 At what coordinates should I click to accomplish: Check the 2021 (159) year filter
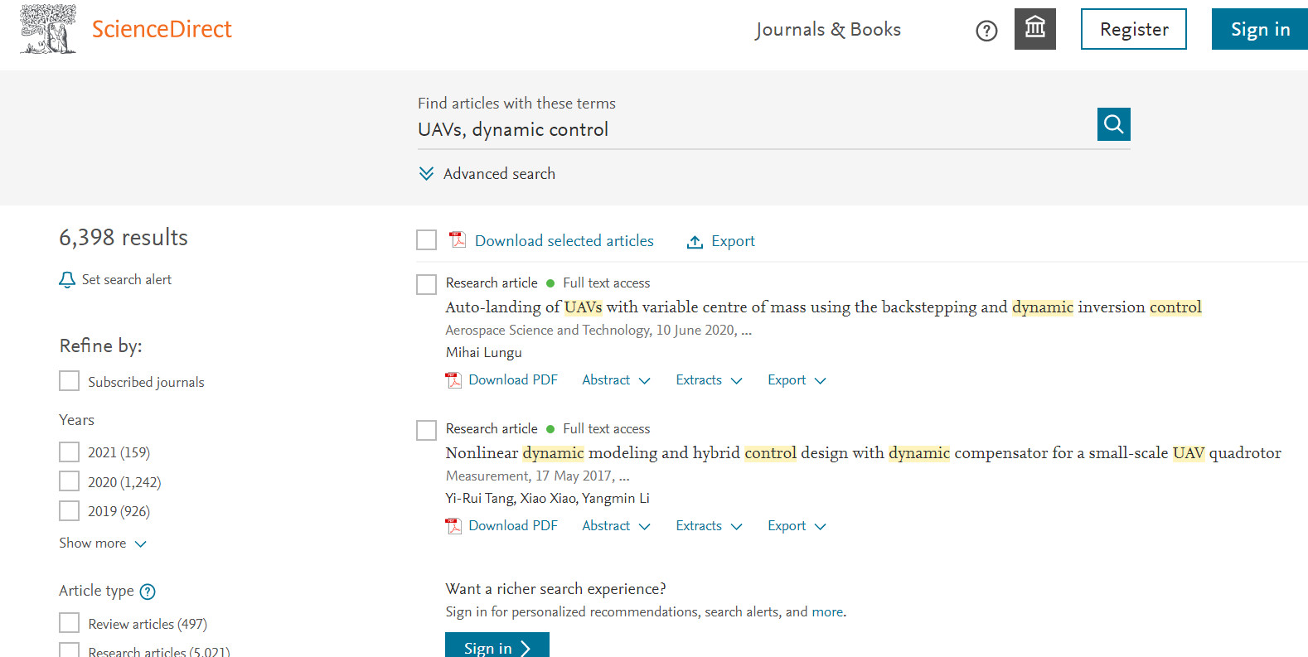click(x=70, y=452)
